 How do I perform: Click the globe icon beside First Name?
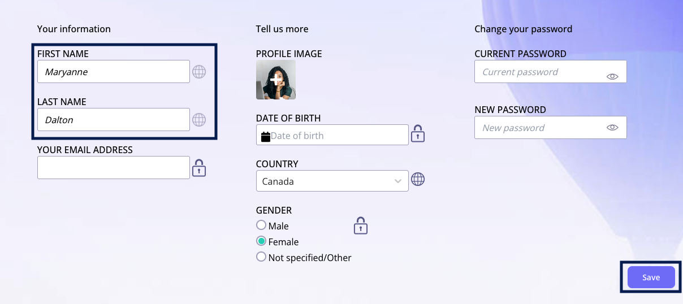coord(199,72)
